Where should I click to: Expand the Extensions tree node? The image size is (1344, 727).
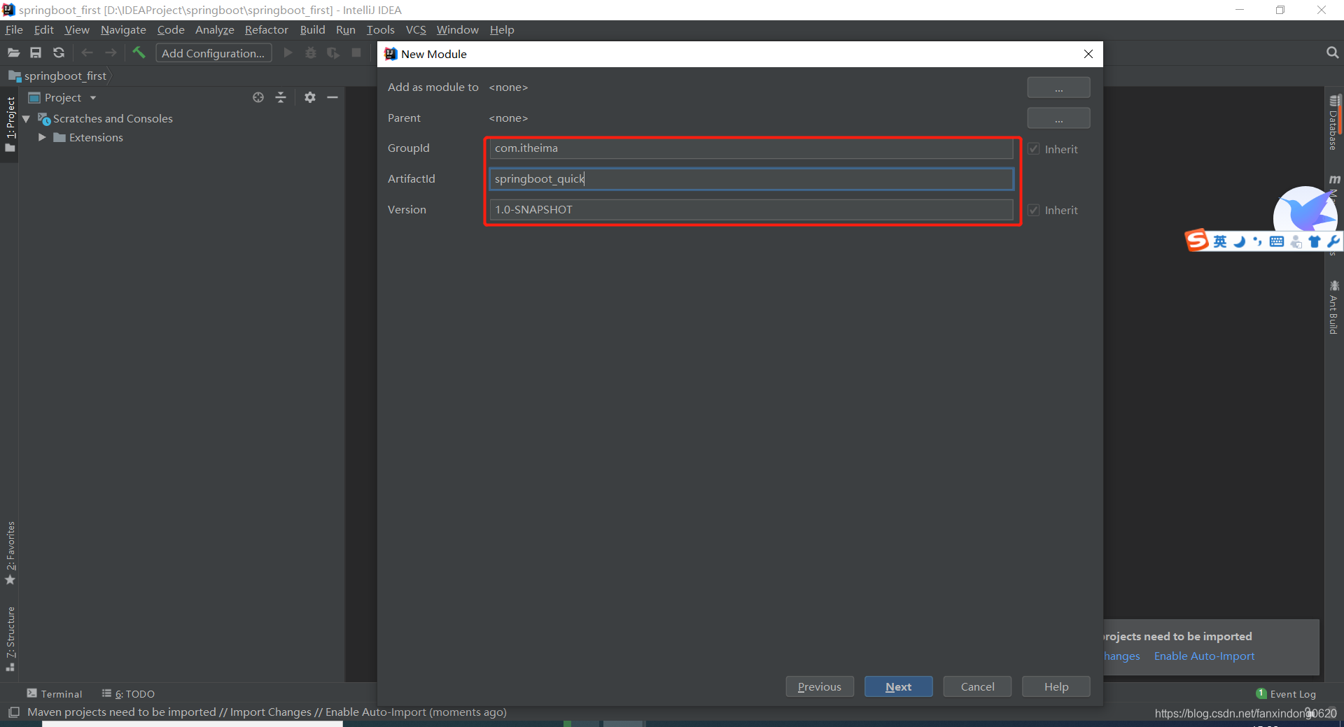[x=42, y=138]
